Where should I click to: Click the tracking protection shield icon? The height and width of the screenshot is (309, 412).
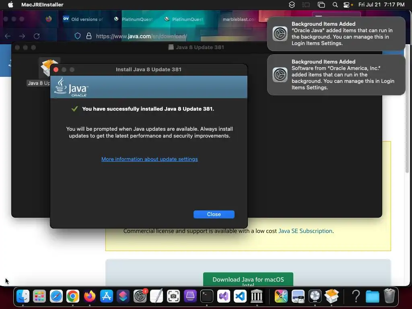tap(78, 36)
